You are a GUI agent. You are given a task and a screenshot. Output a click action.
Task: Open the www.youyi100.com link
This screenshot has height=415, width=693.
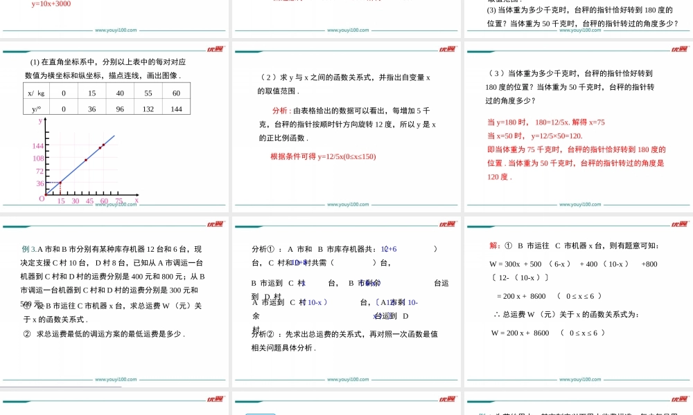point(114,205)
